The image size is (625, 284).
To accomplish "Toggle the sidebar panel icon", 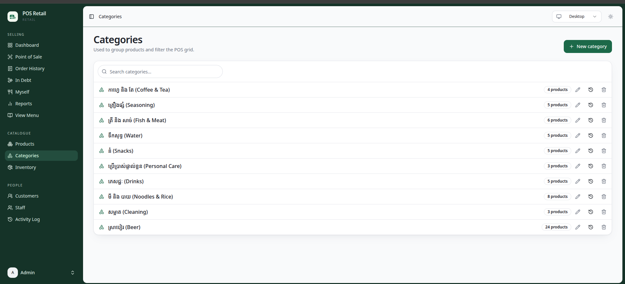I will point(92,17).
